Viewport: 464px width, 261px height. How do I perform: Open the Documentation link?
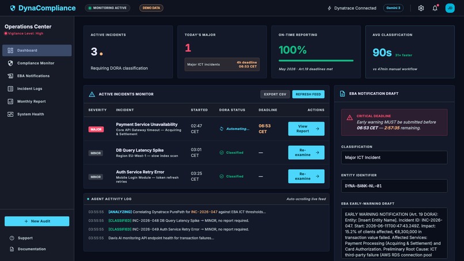coord(32,249)
